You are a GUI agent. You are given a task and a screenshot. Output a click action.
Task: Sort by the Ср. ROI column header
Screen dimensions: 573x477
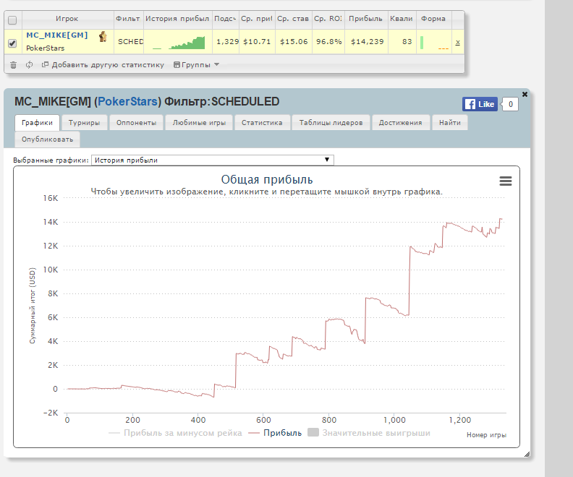pyautogui.click(x=328, y=19)
